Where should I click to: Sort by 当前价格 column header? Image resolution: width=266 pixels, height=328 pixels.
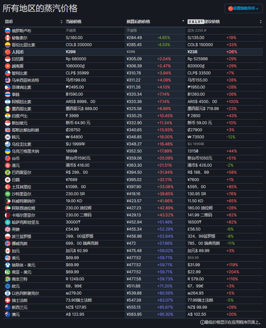coord(73,22)
